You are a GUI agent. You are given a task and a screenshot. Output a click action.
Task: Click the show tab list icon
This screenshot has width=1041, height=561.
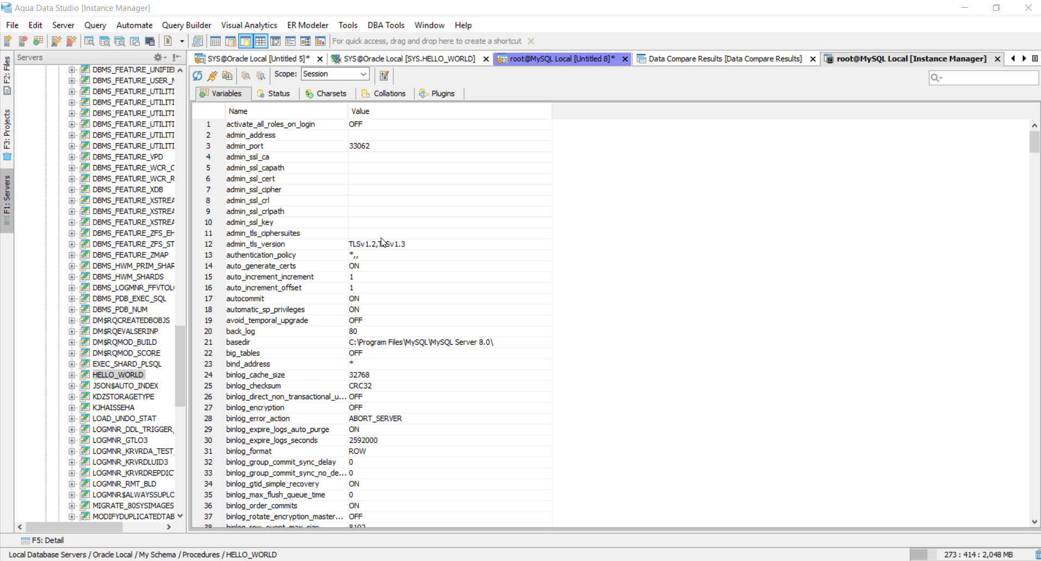tap(1035, 59)
